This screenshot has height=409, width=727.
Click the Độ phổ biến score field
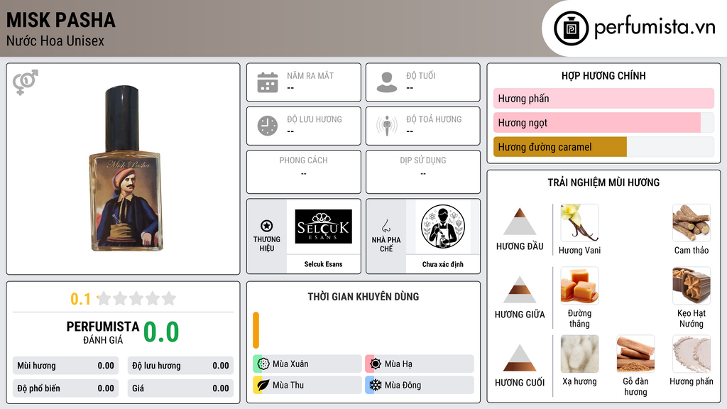[x=65, y=388]
